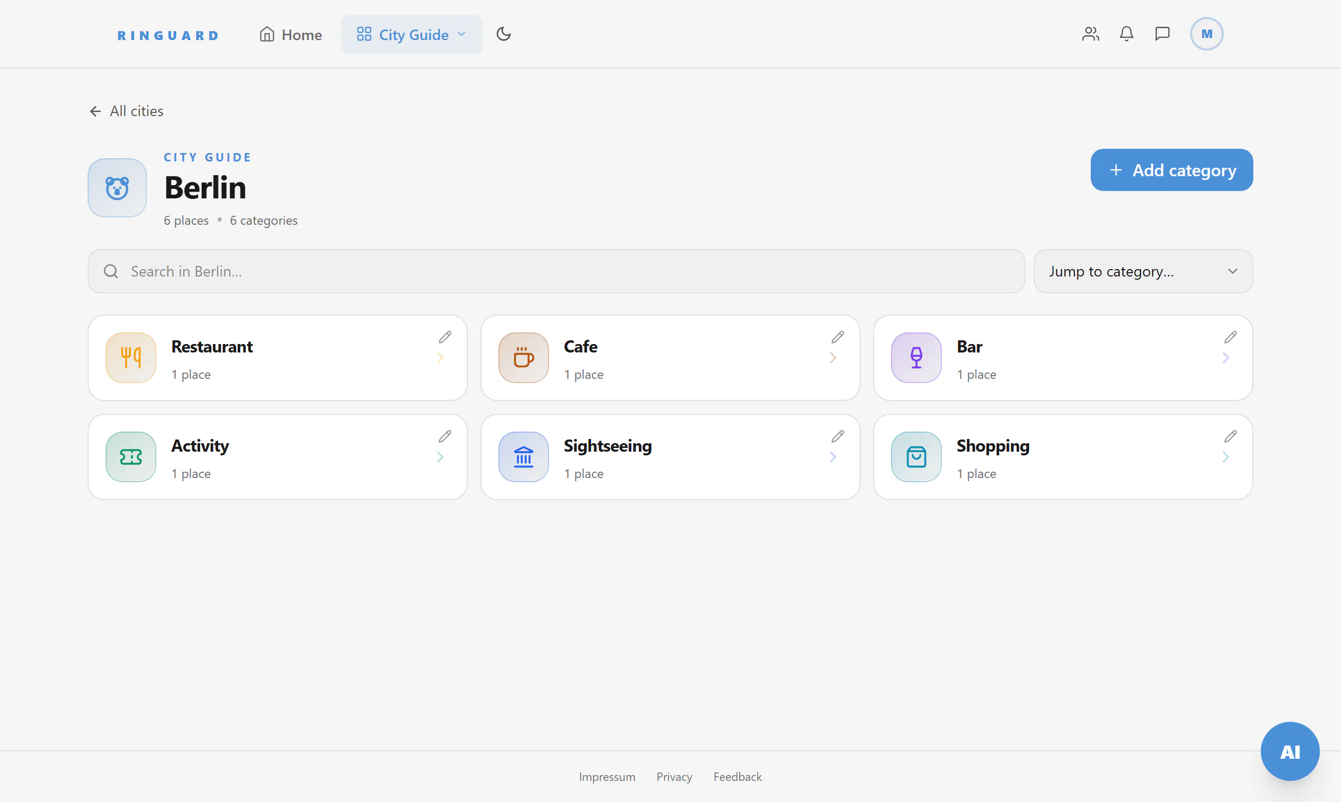Screen dimensions: 1341x802
Task: Click the Restaurant fork and knife icon
Action: coord(131,358)
